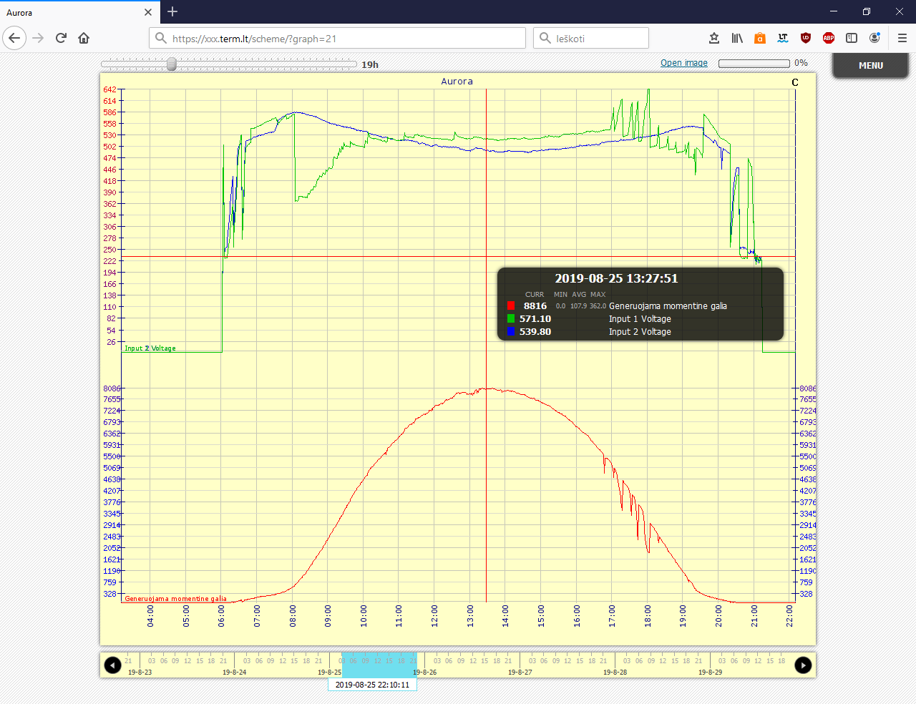The image size is (916, 704).
Task: Open the orange shopping bag extension
Action: 760,38
